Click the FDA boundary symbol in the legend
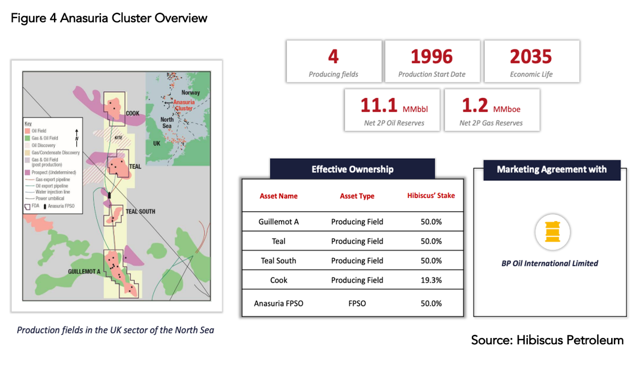642x372 pixels. coord(27,207)
